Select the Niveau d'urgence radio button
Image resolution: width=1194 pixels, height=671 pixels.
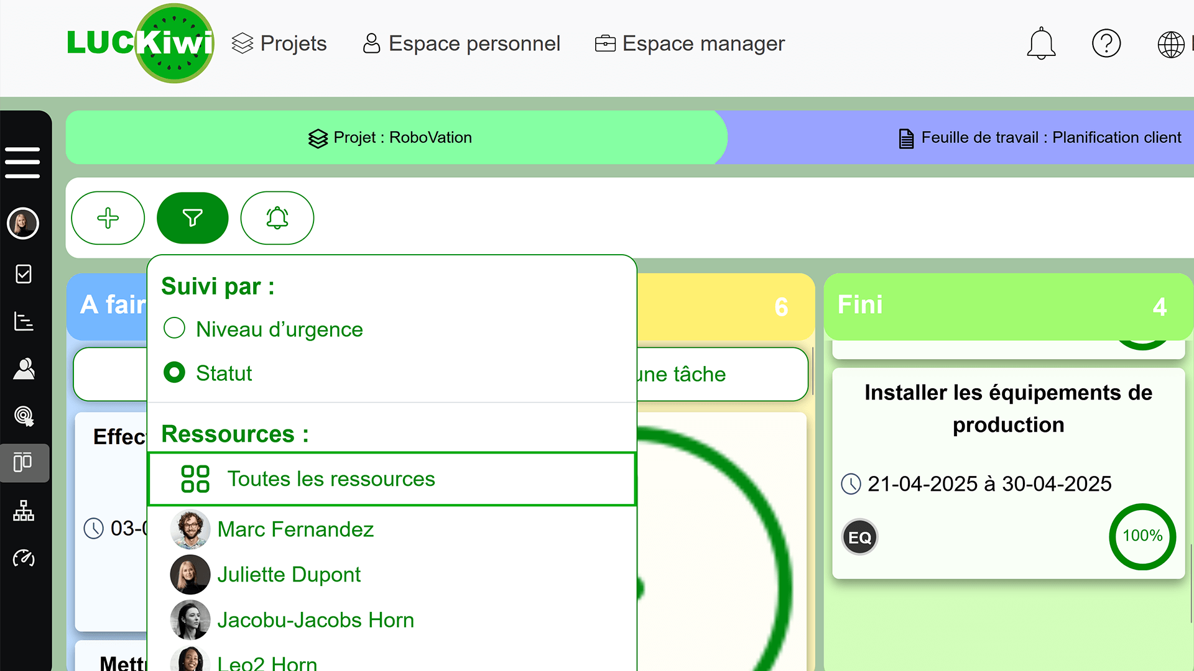[175, 328]
